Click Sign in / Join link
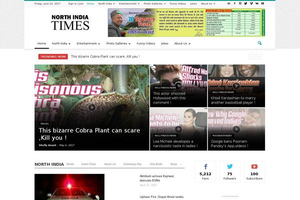Image resolution: width=300 pixels, height=200 pixels. (76, 3)
